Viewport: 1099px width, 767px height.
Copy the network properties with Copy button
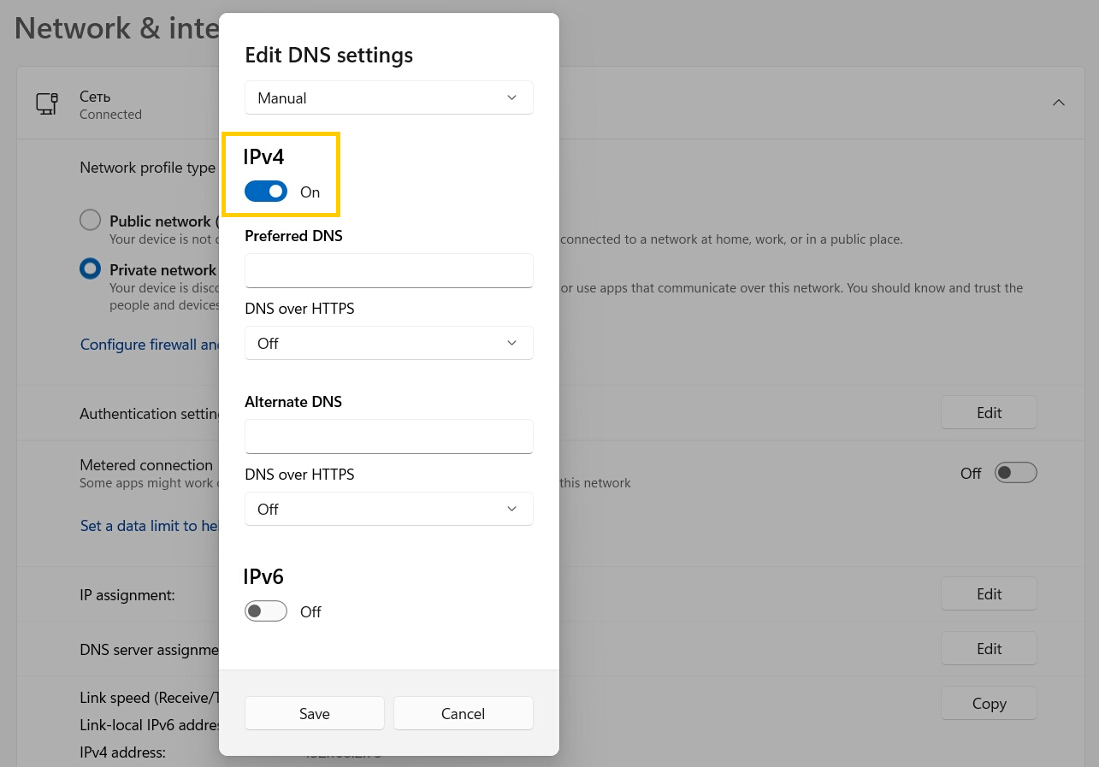[989, 703]
